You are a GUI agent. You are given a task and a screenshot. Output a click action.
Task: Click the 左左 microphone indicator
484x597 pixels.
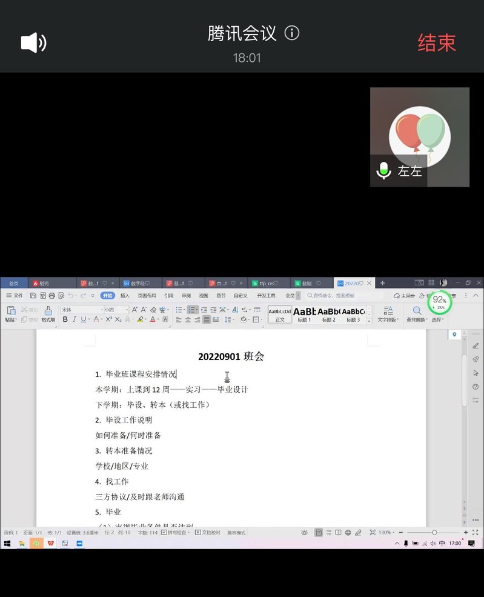(383, 170)
